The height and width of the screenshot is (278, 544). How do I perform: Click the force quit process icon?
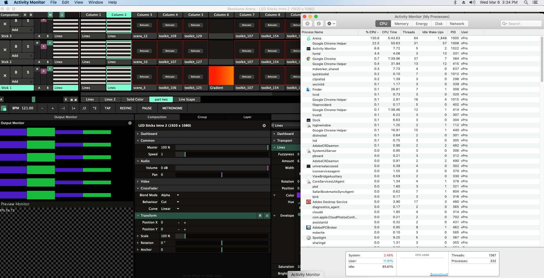click(307, 24)
